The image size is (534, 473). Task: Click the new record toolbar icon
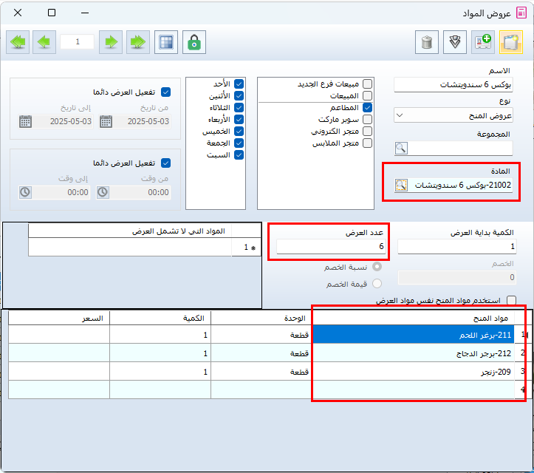[511, 42]
